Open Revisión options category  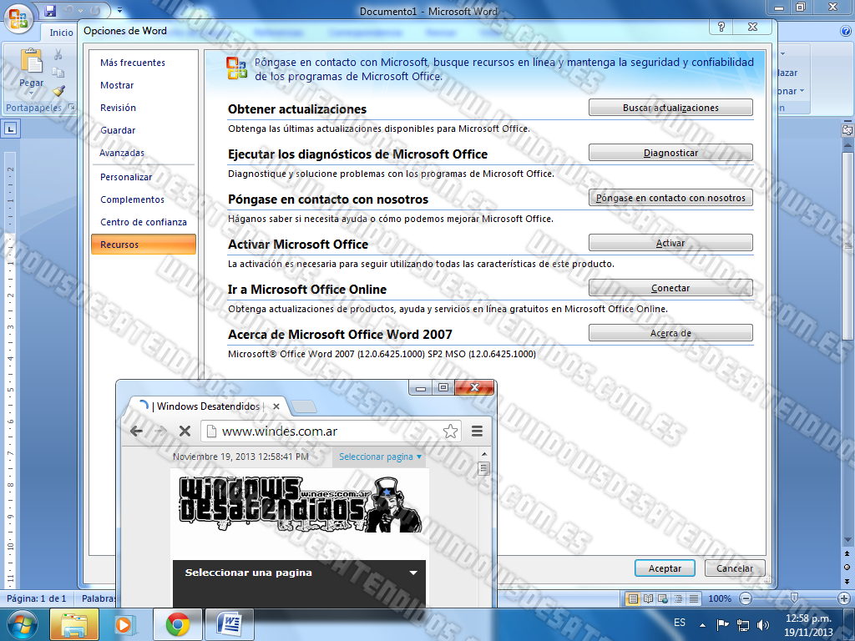tap(118, 108)
